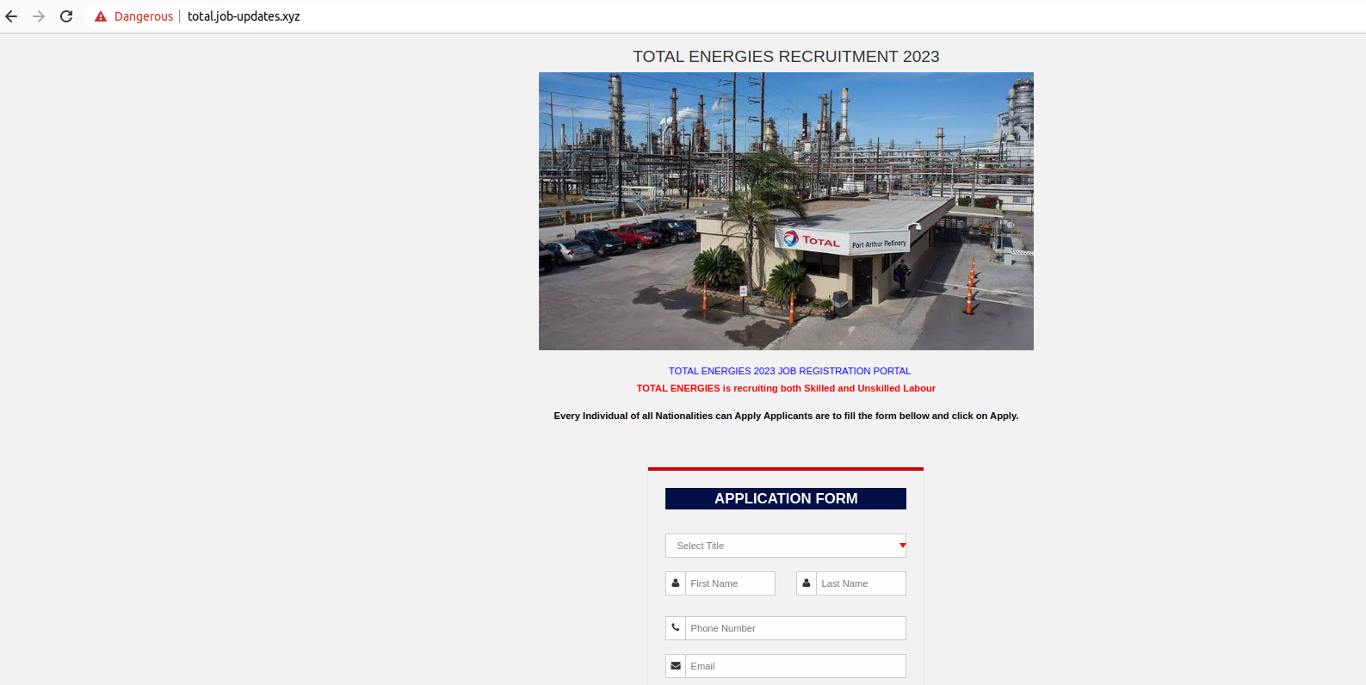Click the Total refinery photo
The image size is (1366, 685).
[x=786, y=211]
